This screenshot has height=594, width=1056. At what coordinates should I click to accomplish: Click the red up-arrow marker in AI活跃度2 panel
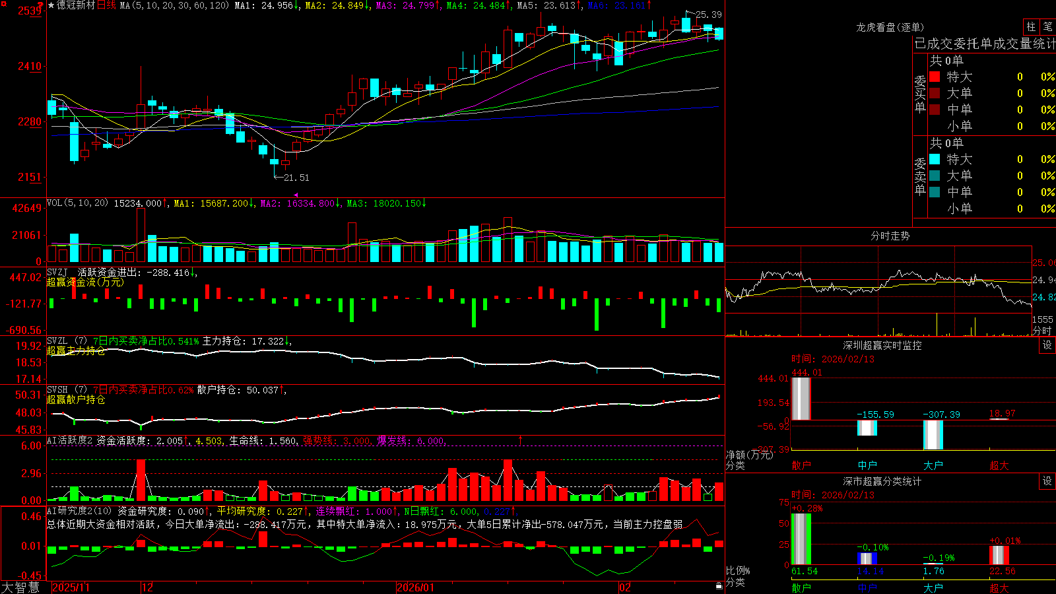[521, 440]
